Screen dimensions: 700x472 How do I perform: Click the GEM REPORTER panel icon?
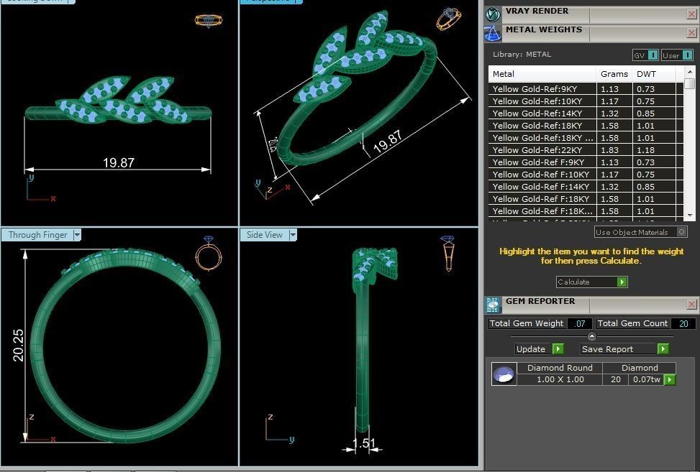coord(493,305)
